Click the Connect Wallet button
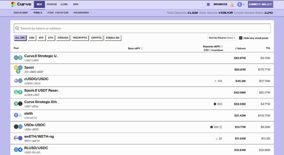This screenshot has width=284, height=155. [260, 4]
